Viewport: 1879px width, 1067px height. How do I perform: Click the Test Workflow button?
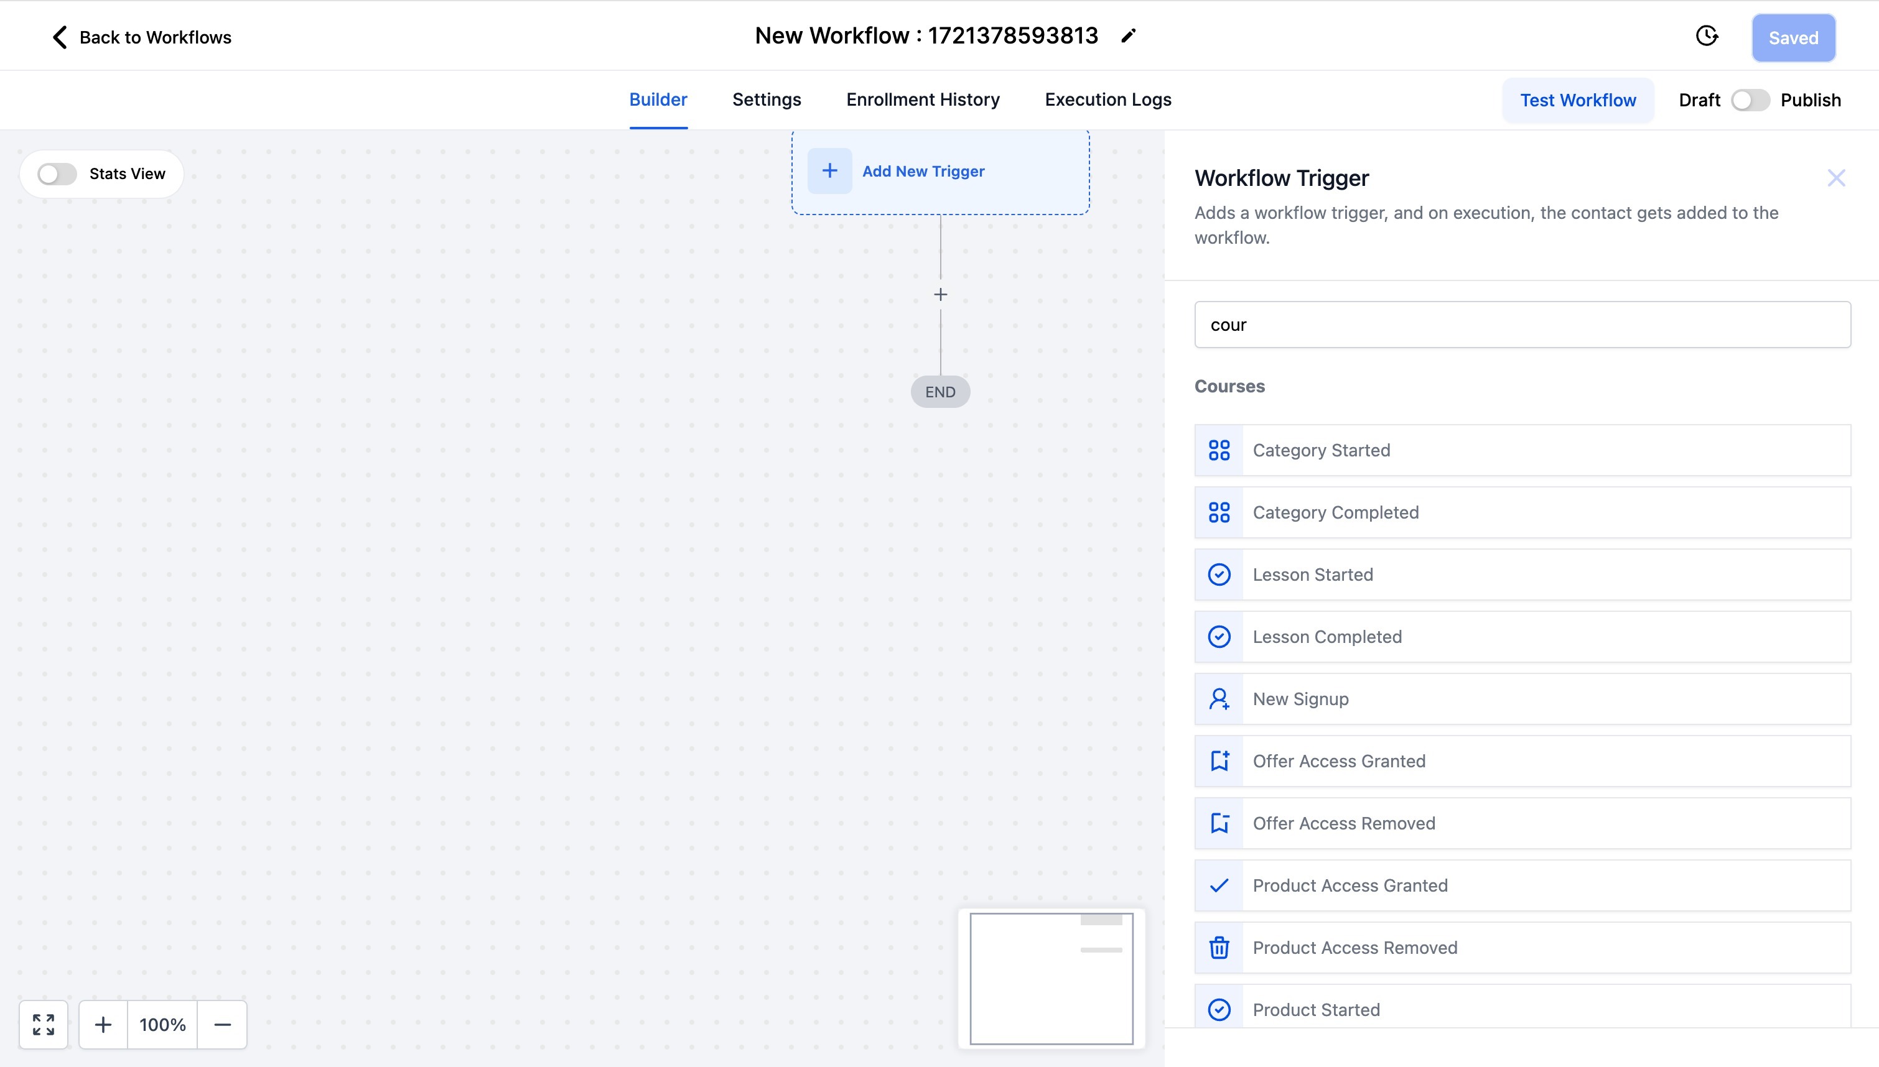pos(1578,100)
